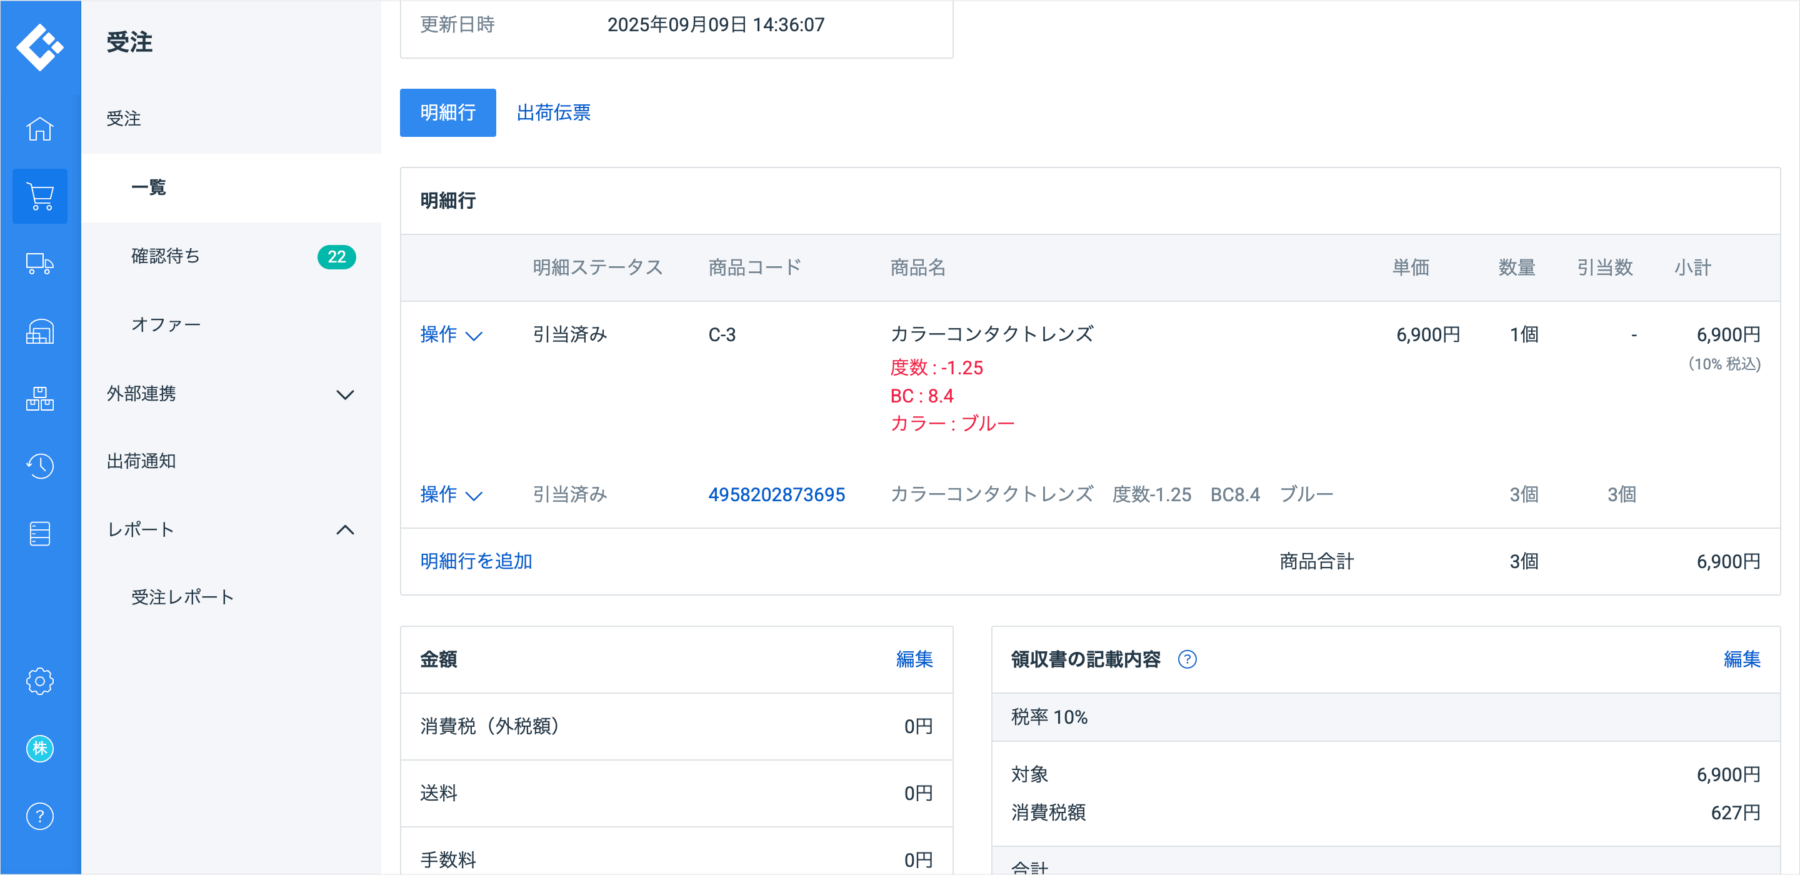The image size is (1800, 875).
Task: Click help icon beside 領収書の記載内容
Action: pos(1187,660)
